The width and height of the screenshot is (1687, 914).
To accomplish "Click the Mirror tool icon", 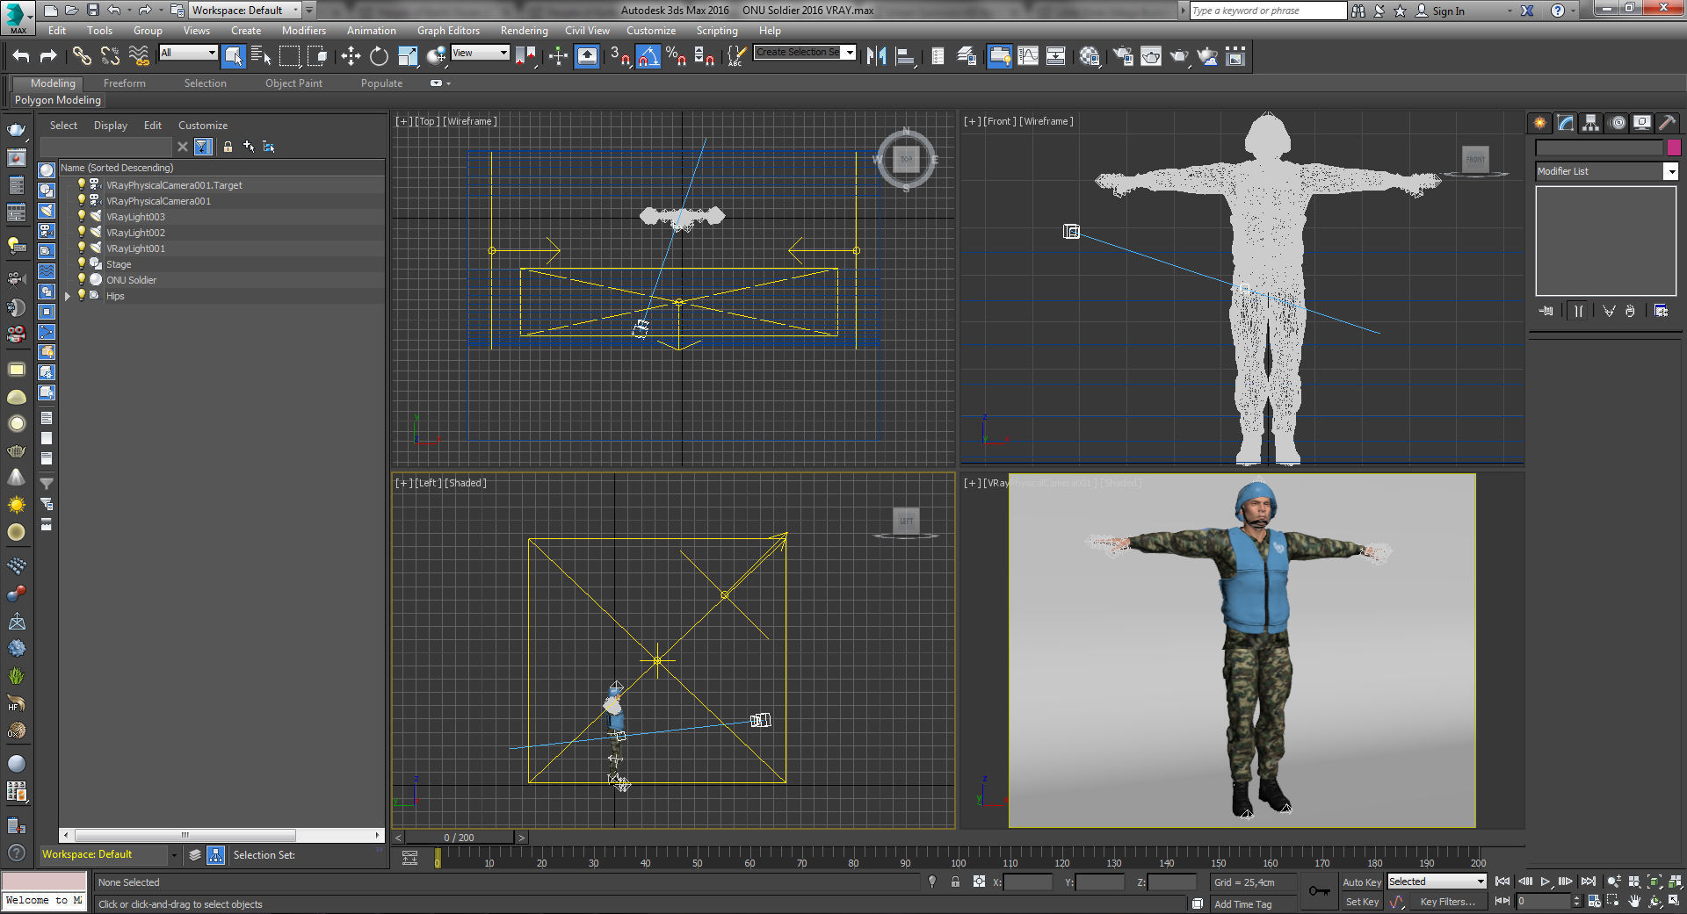I will coord(876,56).
